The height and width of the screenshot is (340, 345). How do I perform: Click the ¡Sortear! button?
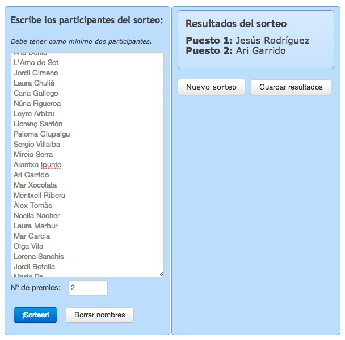click(x=35, y=315)
